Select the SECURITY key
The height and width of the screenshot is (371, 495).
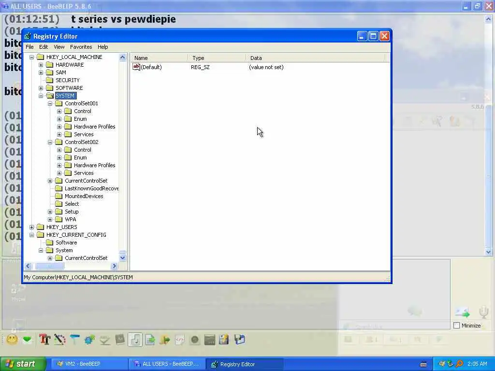(x=68, y=80)
